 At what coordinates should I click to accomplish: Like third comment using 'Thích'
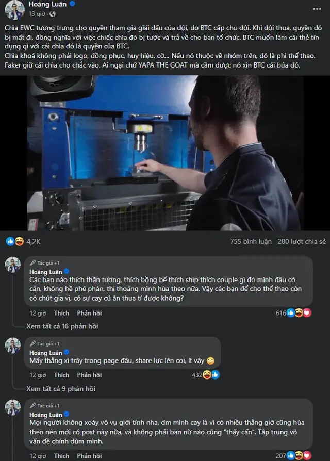[61, 456]
